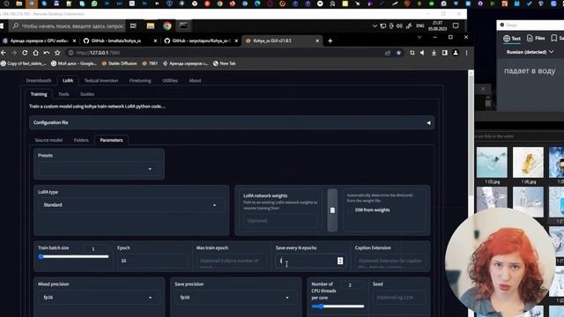Viewport: 564px width, 317px height.
Task: Bookmark this page with star icon
Action: 398,53
